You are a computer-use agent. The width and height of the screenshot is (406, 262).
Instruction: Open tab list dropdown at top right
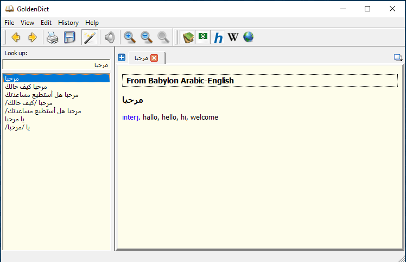[398, 58]
